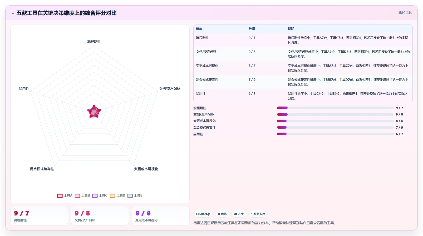Click the 流程刚性 progress bar

[x=335, y=108]
